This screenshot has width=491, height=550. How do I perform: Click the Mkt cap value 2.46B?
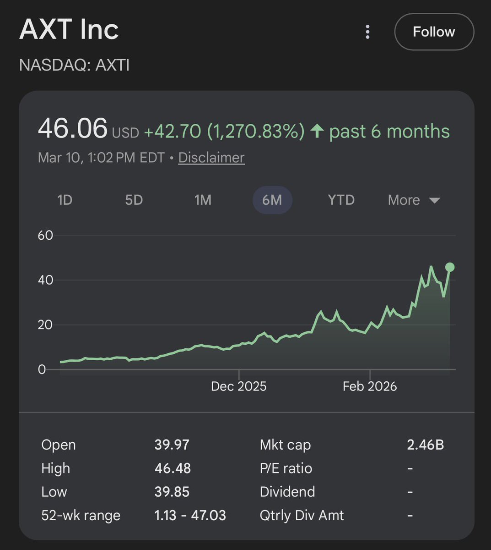[426, 445]
